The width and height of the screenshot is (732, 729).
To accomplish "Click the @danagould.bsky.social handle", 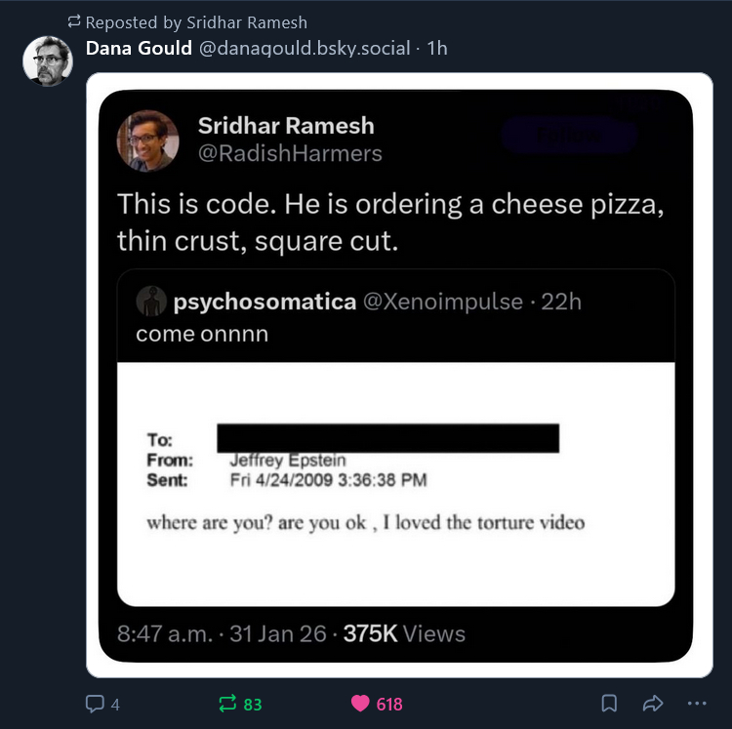I will (x=305, y=48).
